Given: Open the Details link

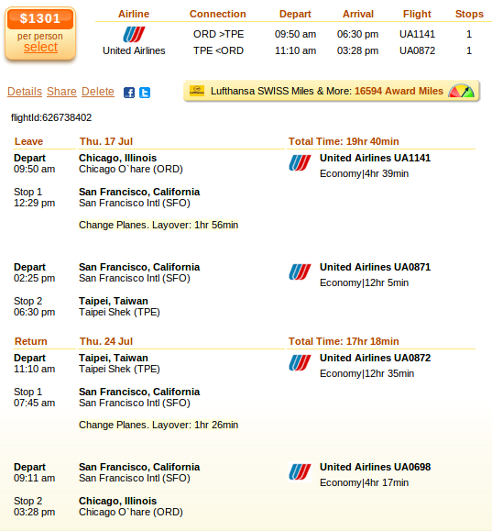Looking at the screenshot, I should pyautogui.click(x=25, y=92).
